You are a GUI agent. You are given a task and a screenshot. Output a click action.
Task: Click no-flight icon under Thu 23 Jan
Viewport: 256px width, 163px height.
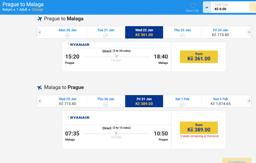(182, 35)
